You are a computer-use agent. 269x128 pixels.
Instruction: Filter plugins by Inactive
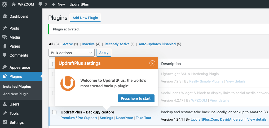click(89, 44)
